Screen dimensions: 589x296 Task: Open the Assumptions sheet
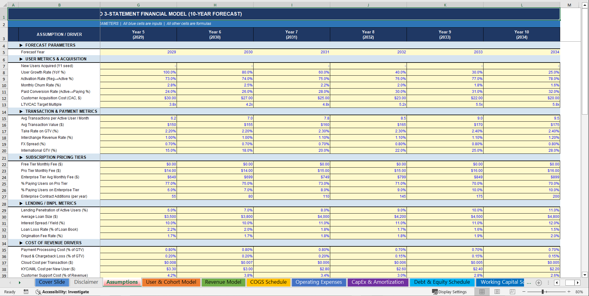pos(122,282)
